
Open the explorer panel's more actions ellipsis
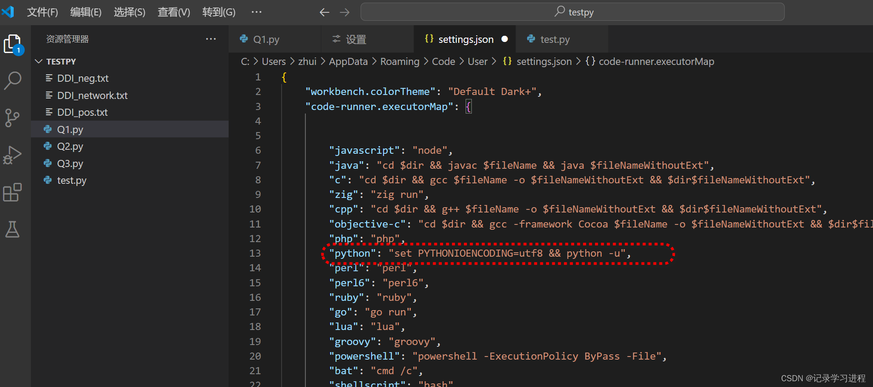pyautogui.click(x=211, y=39)
